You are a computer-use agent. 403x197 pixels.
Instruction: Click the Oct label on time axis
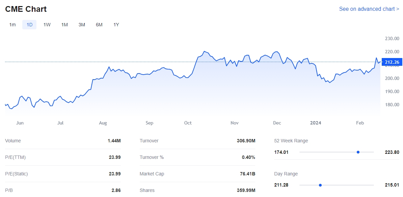click(188, 123)
